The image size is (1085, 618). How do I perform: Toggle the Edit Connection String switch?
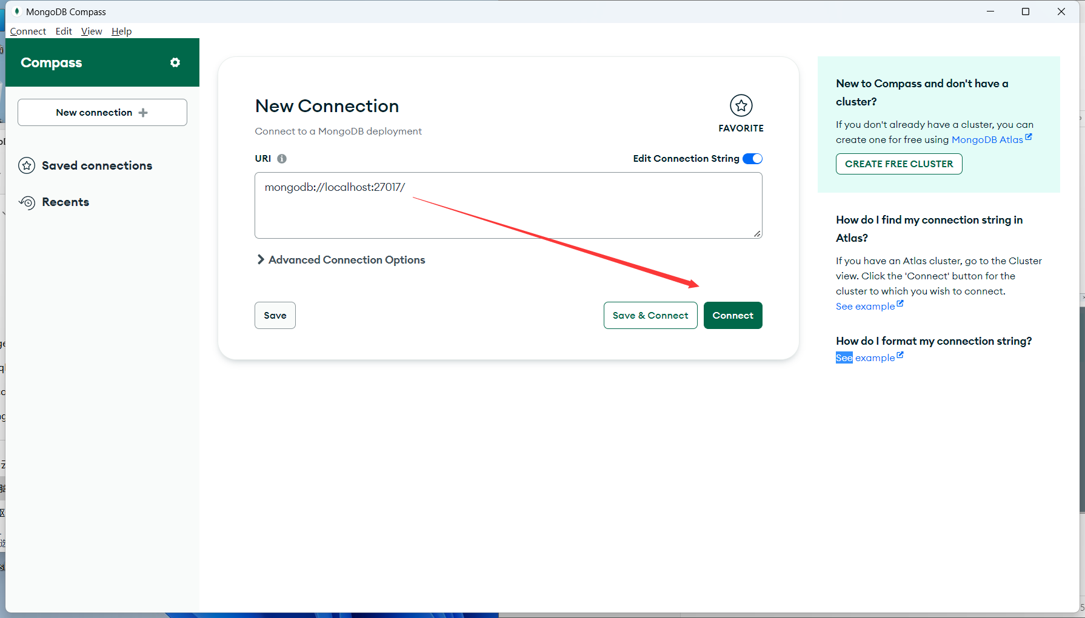click(x=753, y=159)
